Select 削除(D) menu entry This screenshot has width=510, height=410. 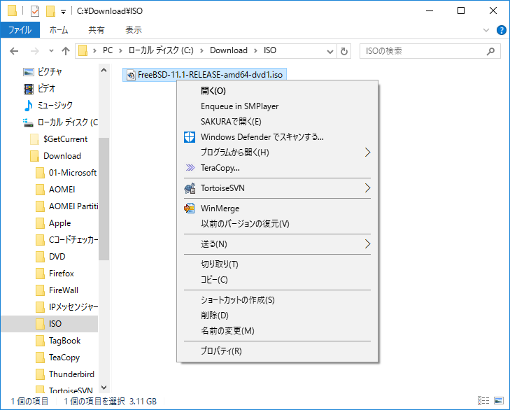pyautogui.click(x=277, y=316)
